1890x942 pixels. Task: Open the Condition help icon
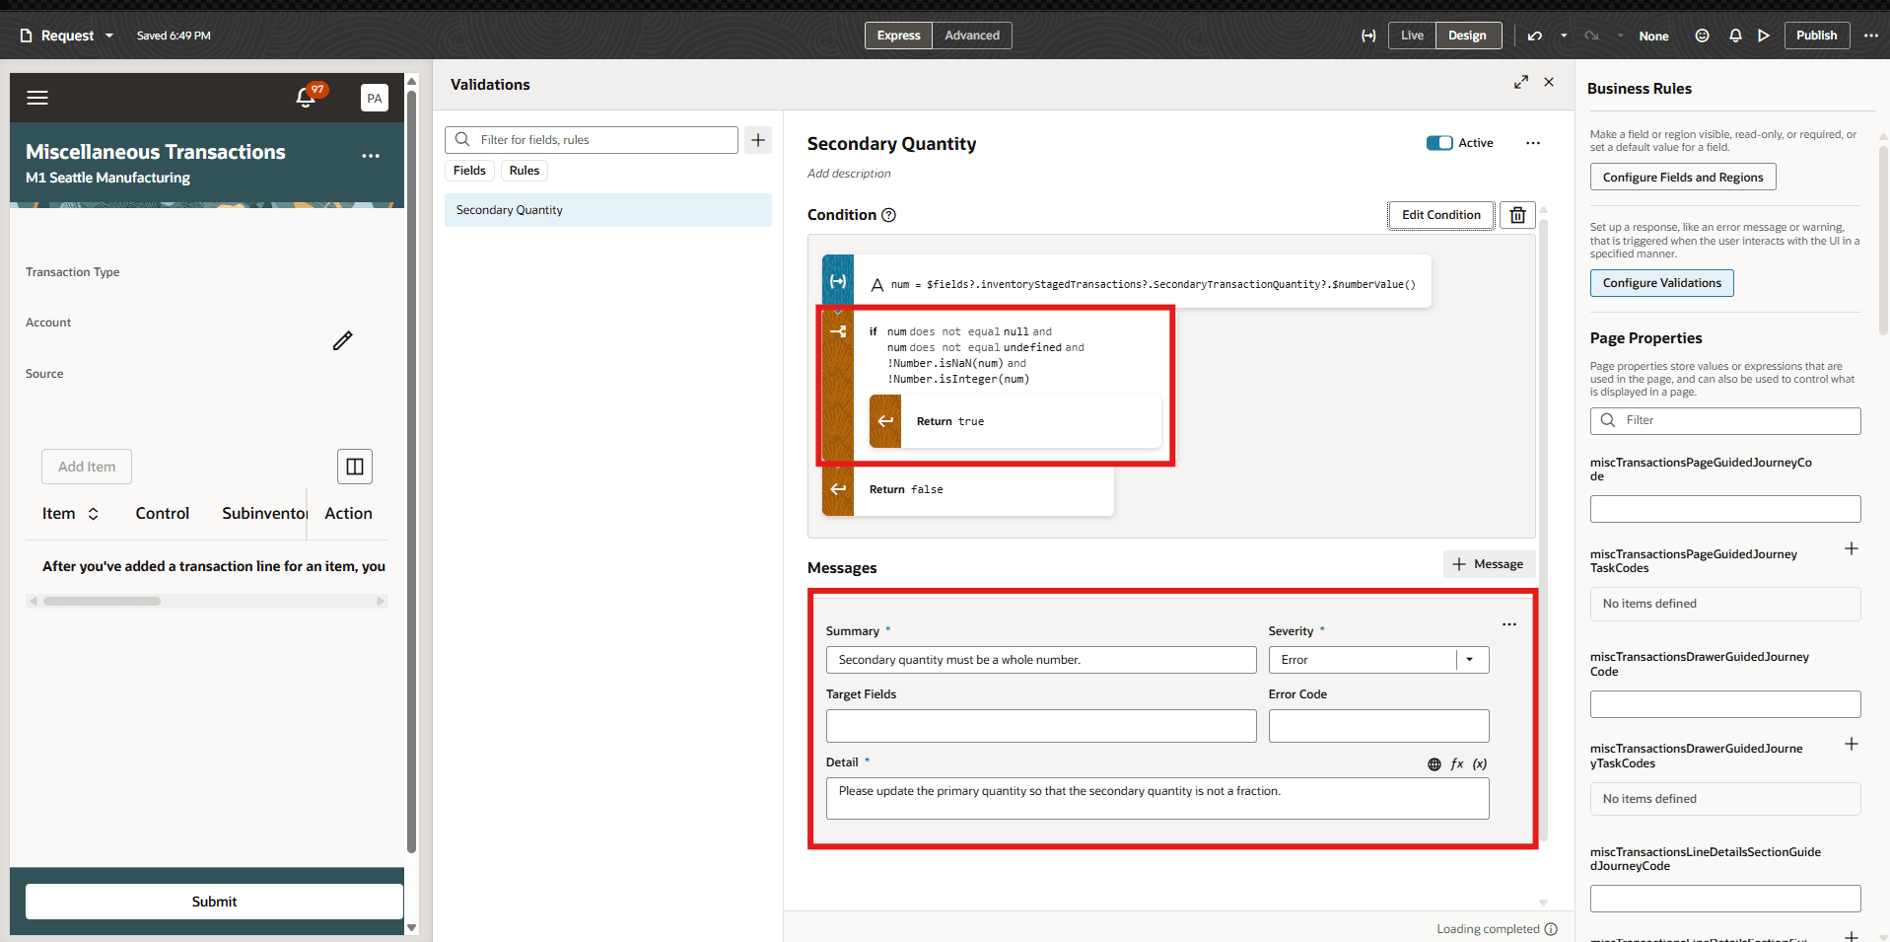click(888, 215)
